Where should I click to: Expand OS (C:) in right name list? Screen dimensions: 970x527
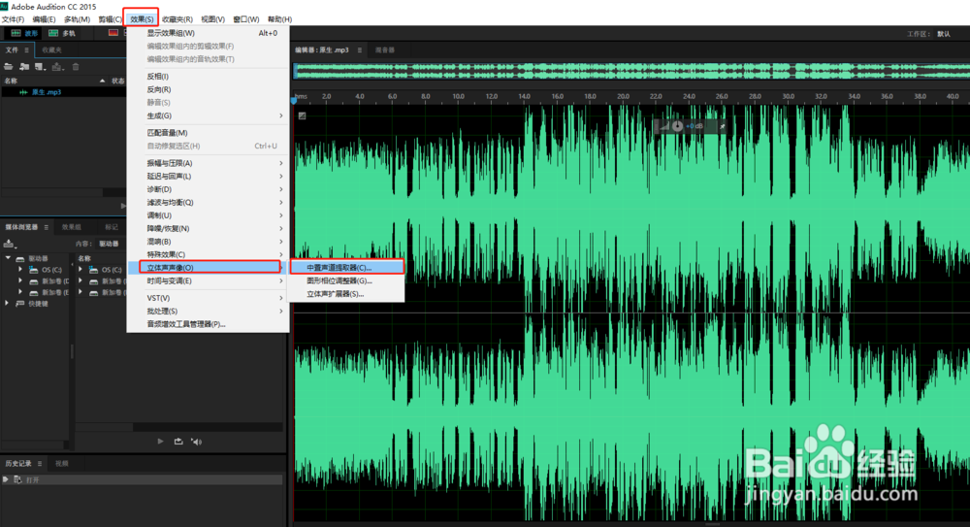80,270
